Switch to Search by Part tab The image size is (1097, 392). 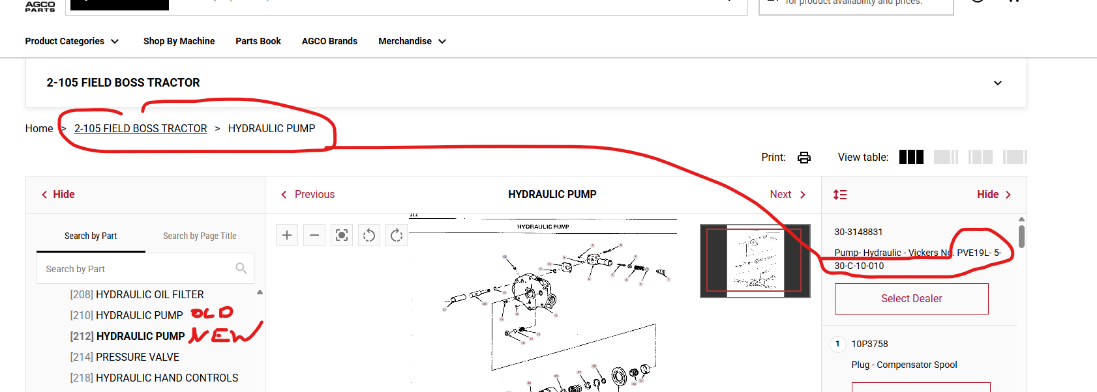tap(91, 236)
